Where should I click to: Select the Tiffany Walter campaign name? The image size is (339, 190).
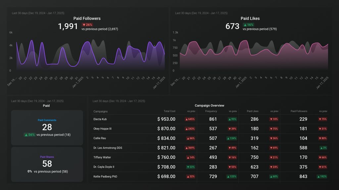102,157
